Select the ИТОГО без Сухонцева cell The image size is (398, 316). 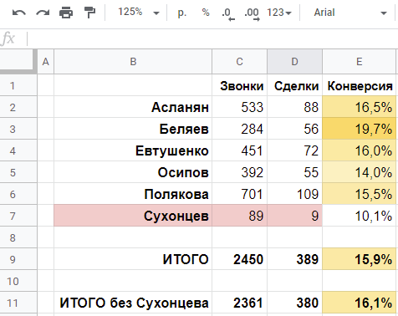pos(133,303)
